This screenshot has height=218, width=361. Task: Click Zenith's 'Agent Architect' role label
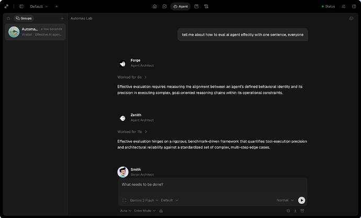(142, 120)
